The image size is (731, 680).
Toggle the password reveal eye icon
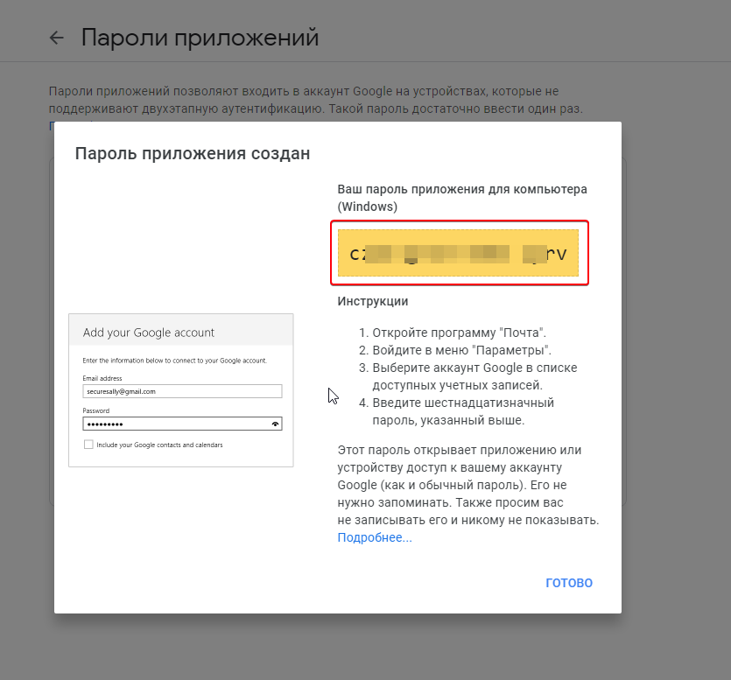click(275, 424)
